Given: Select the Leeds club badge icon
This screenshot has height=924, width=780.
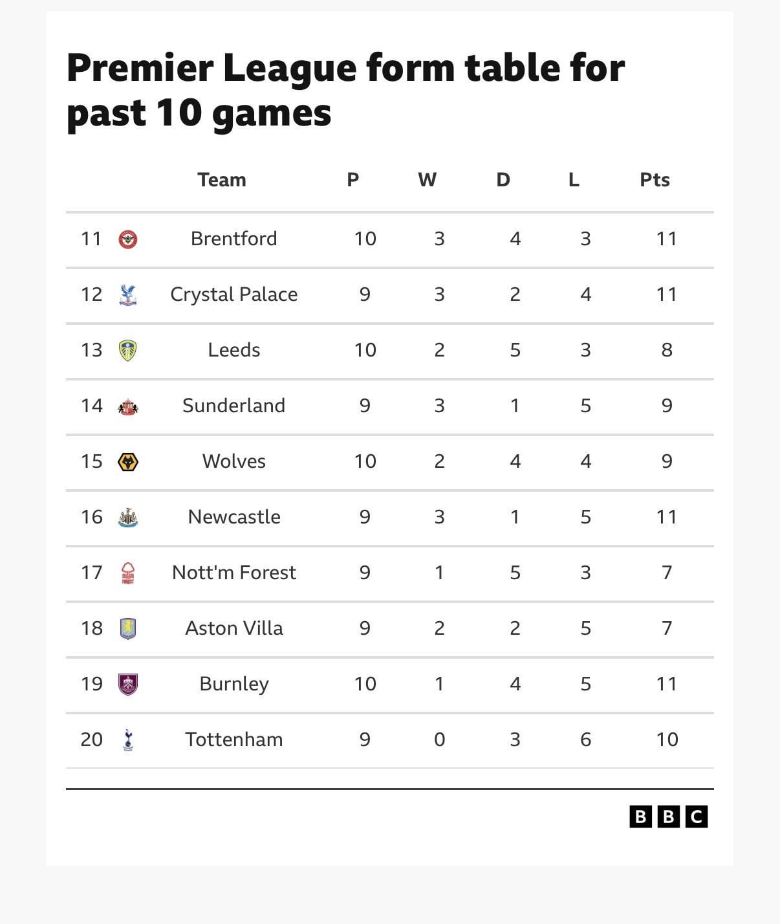Looking at the screenshot, I should (x=128, y=351).
